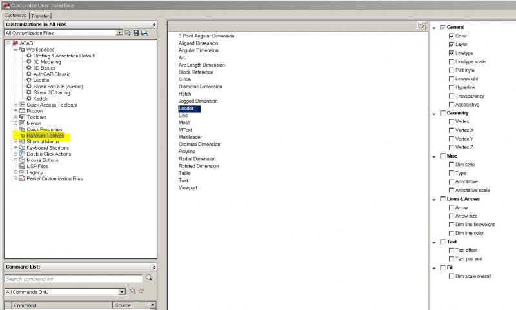Uncheck the Linetype property checkbox
The height and width of the screenshot is (310, 516).
pyautogui.click(x=451, y=53)
